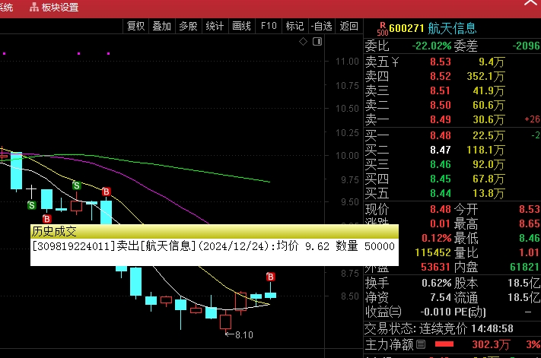Screen dimensions: 541x358
Task: Click the 交易状态 time 14:48:58
Action: 492,328
